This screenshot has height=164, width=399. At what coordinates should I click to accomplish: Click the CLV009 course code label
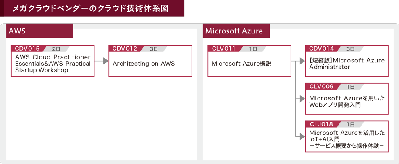[322, 87]
